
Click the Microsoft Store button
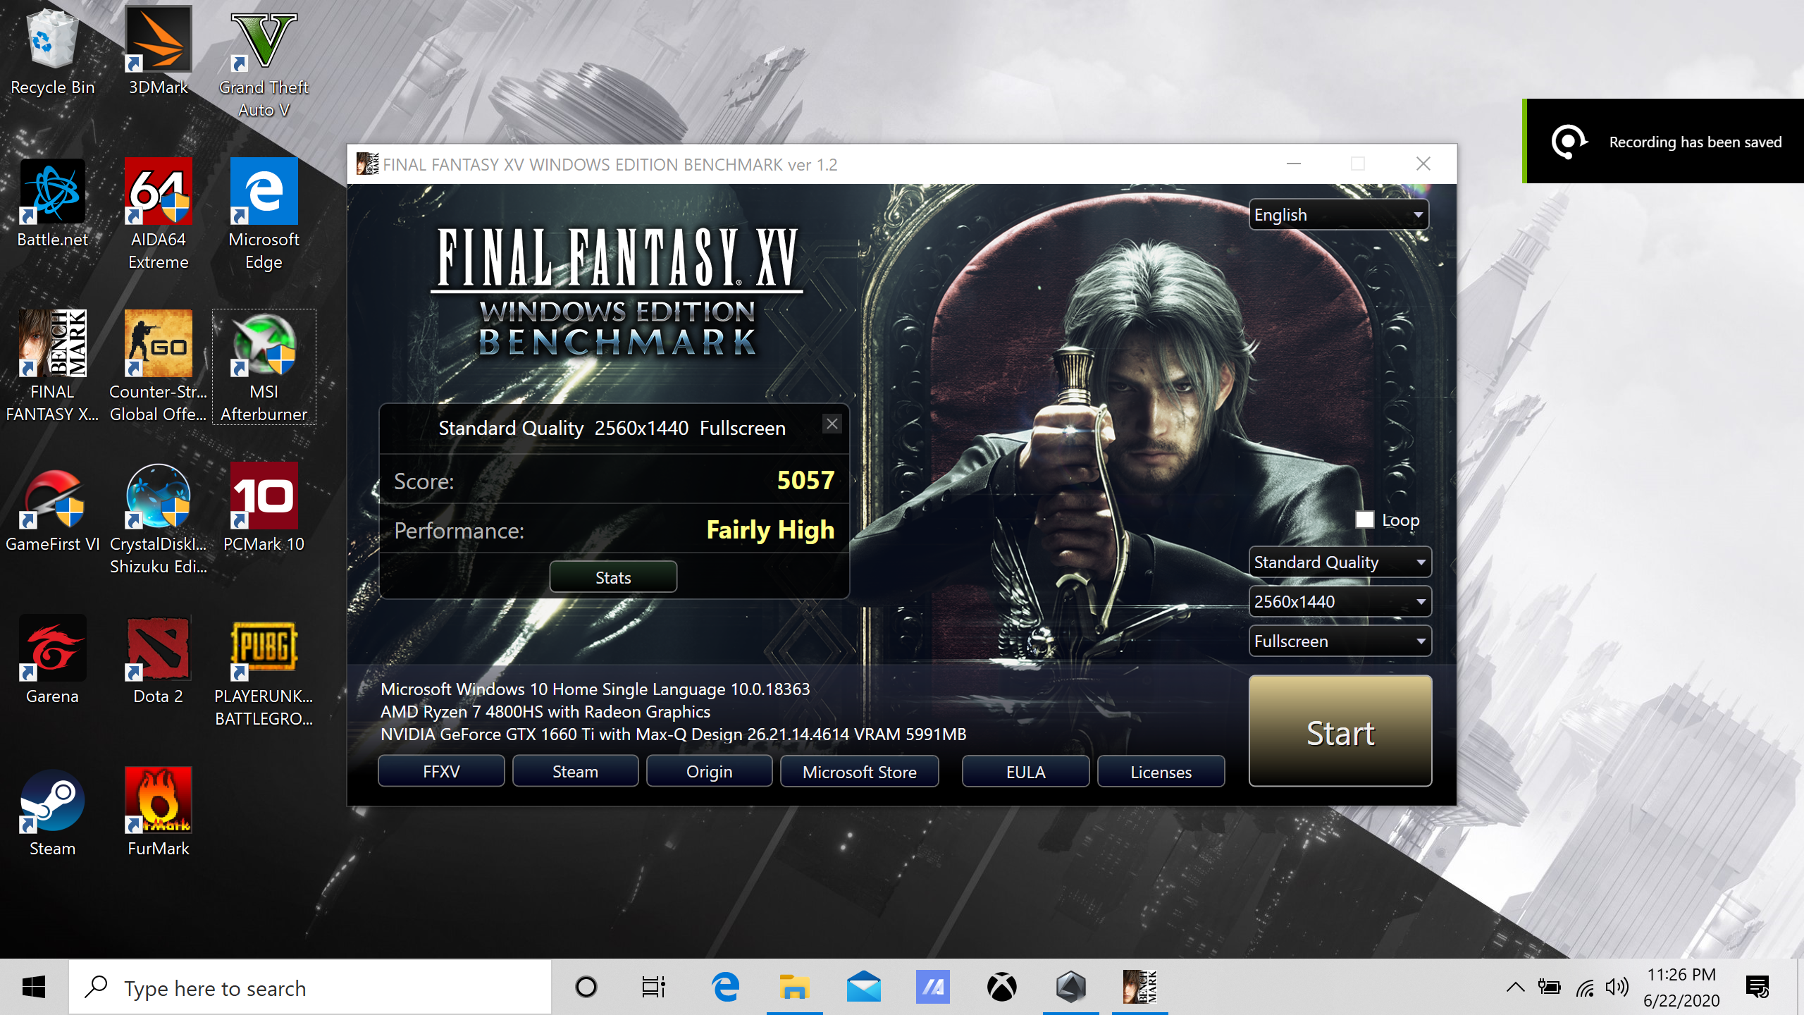coord(859,771)
